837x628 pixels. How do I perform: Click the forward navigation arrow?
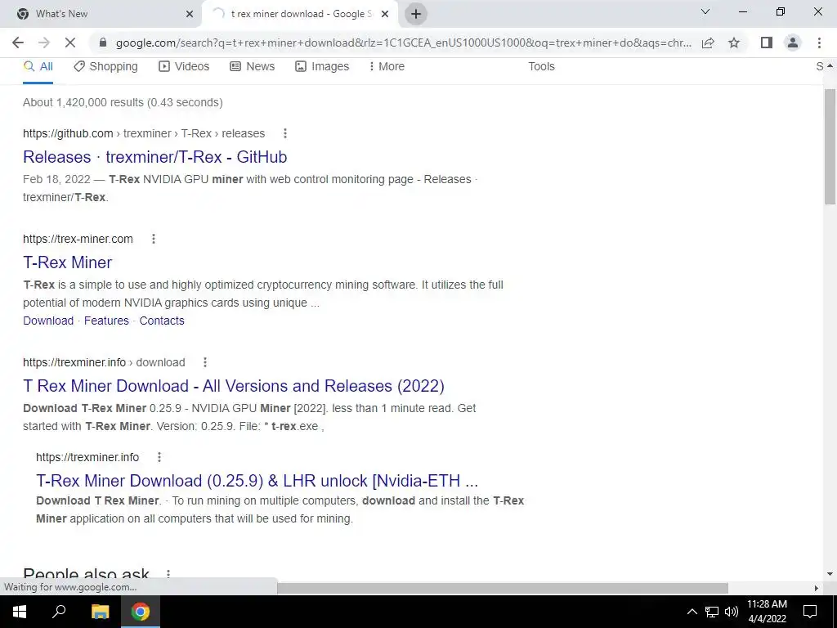pyautogui.click(x=44, y=43)
